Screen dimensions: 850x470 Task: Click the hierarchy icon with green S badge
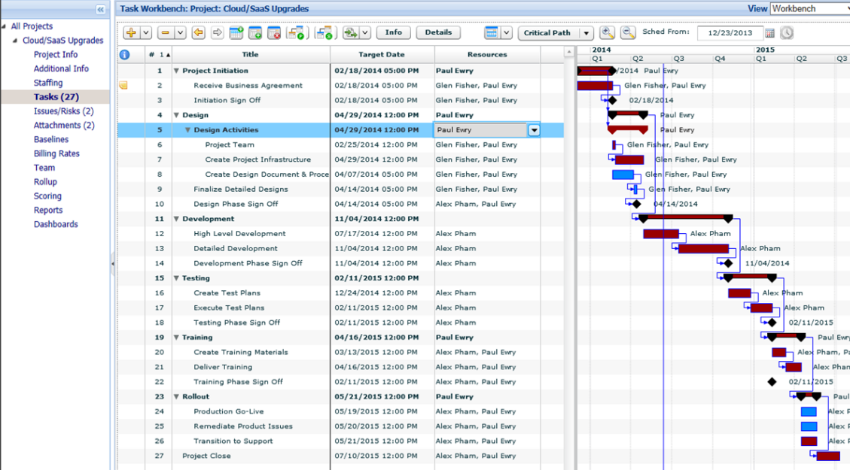(324, 32)
